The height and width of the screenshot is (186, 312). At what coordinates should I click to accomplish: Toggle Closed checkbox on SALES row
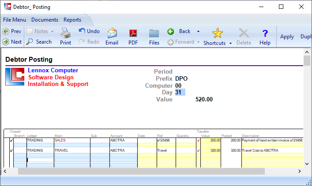(11, 141)
